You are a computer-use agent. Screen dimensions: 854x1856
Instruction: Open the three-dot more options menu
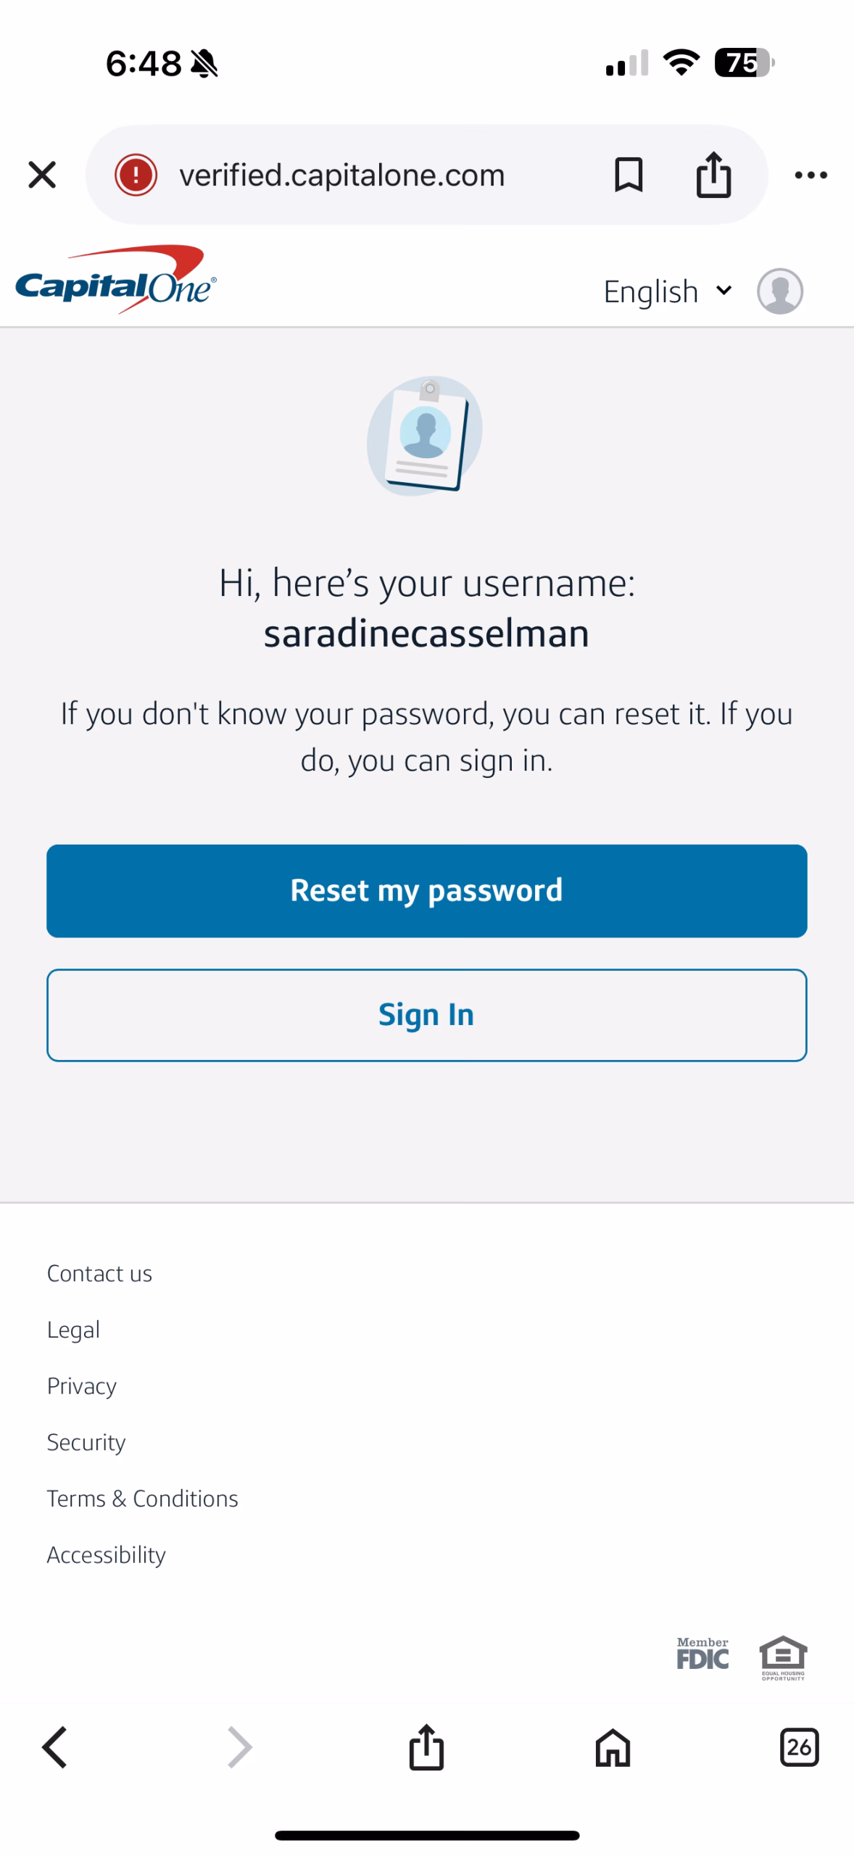(811, 175)
